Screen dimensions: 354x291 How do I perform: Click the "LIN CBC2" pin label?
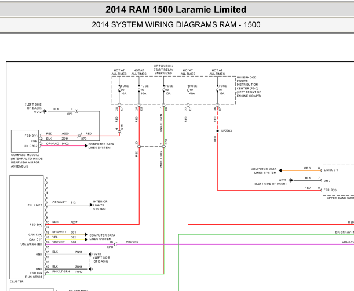click(x=31, y=146)
